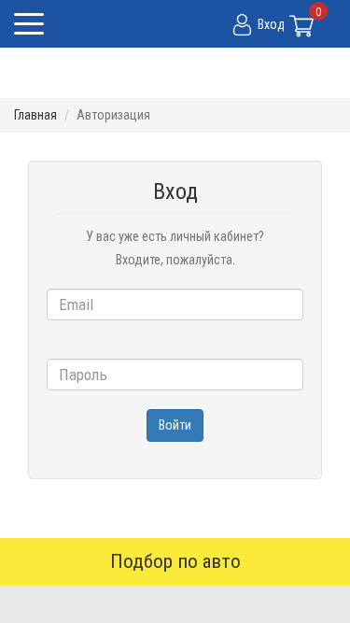Click empty area of blue header bar
The width and height of the screenshot is (350, 623).
coord(139,24)
